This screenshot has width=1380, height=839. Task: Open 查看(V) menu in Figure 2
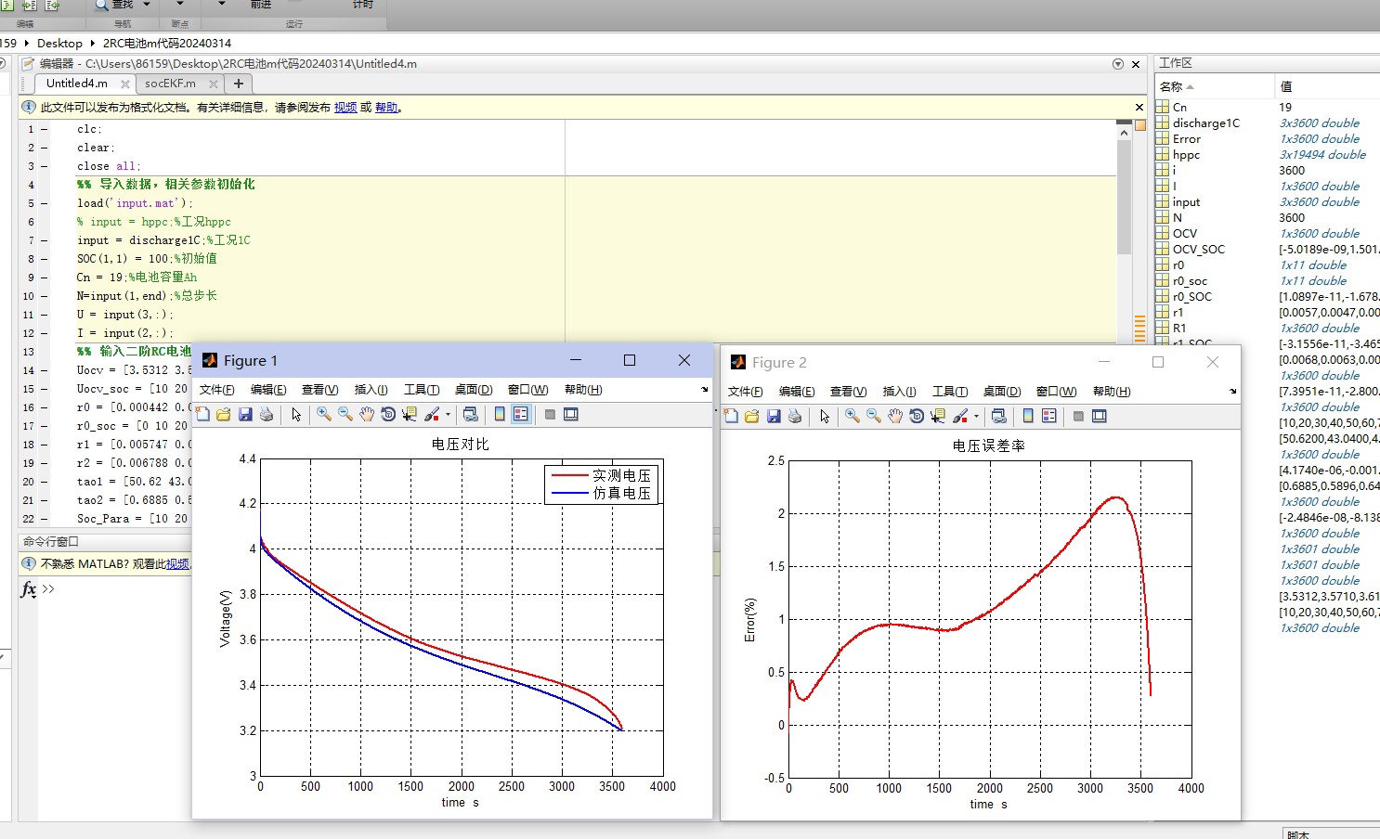click(x=848, y=392)
